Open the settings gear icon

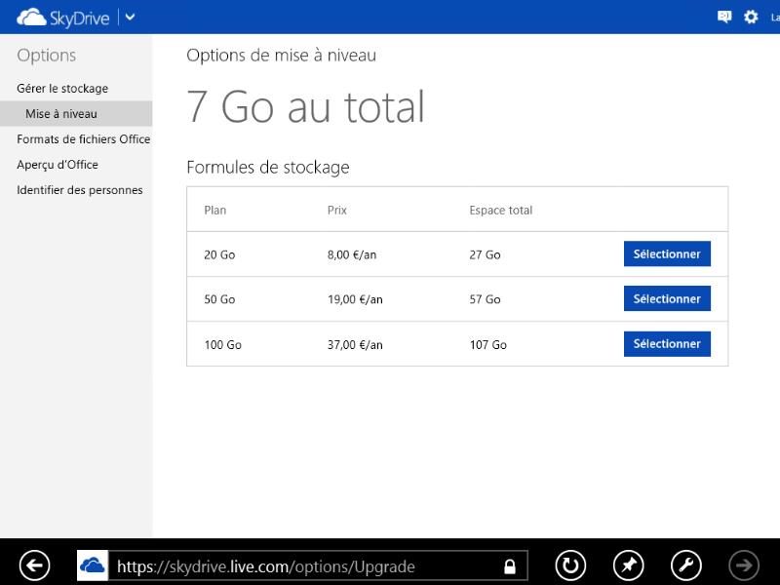751,17
